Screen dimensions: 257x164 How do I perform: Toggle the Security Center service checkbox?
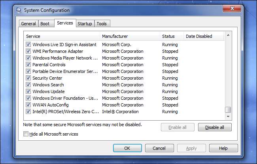(x=28, y=78)
